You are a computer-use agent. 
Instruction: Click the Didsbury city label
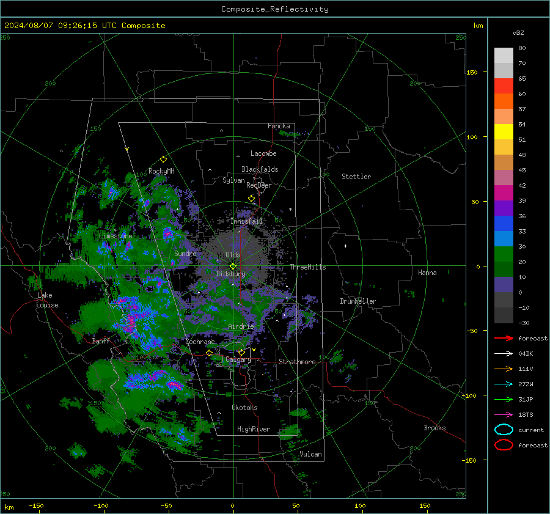click(231, 274)
